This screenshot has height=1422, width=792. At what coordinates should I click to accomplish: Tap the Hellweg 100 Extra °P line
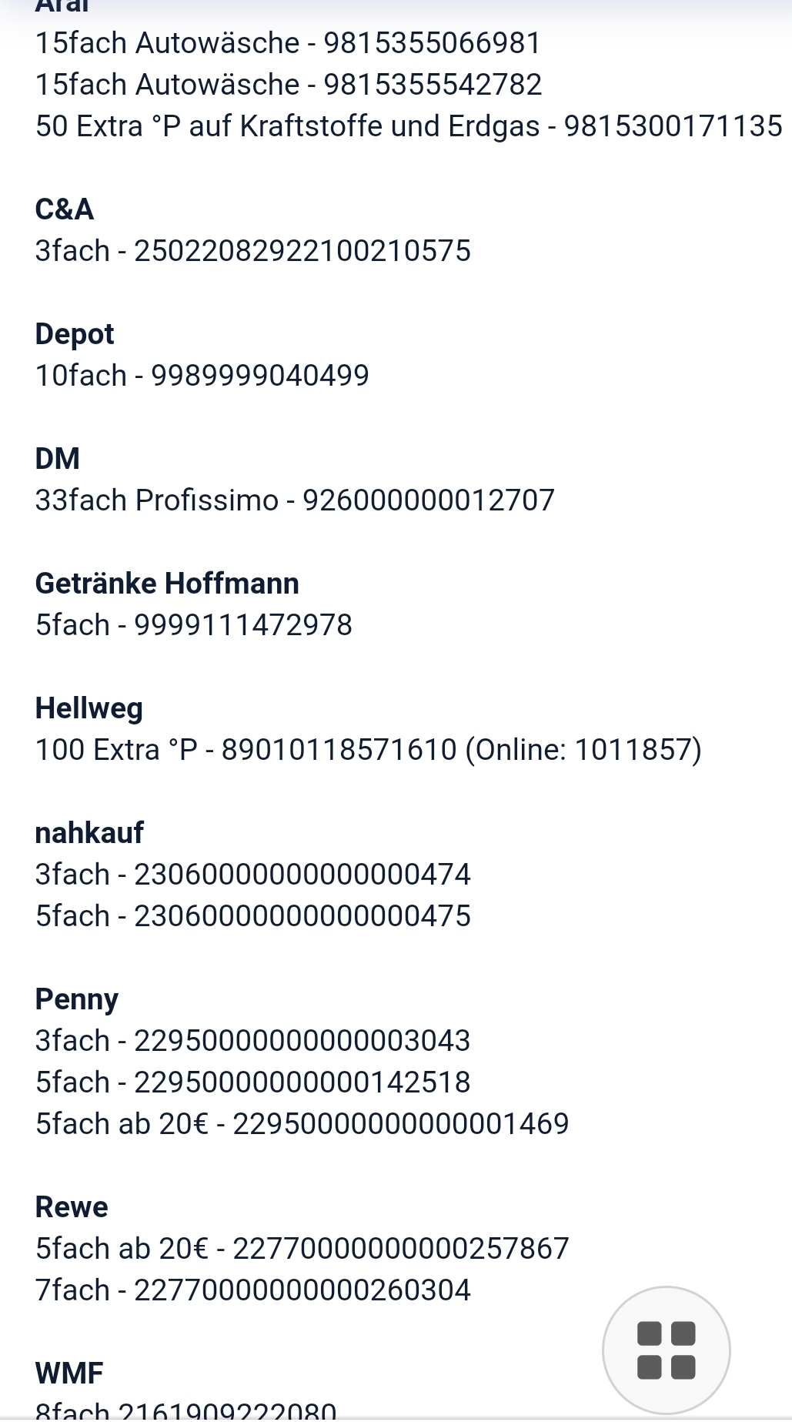(x=369, y=750)
